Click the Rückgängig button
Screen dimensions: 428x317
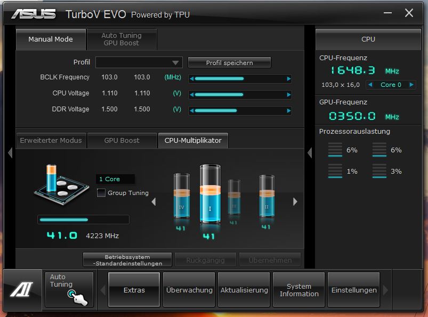pos(205,260)
